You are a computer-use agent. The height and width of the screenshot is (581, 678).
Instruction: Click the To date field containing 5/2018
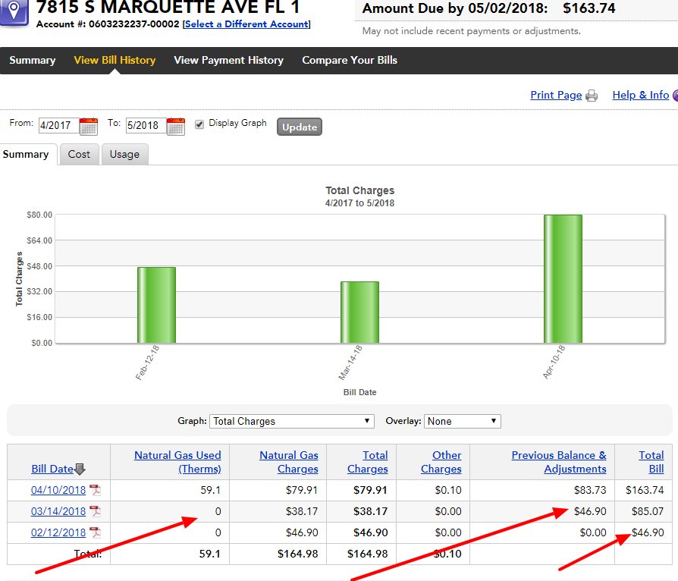coord(146,125)
